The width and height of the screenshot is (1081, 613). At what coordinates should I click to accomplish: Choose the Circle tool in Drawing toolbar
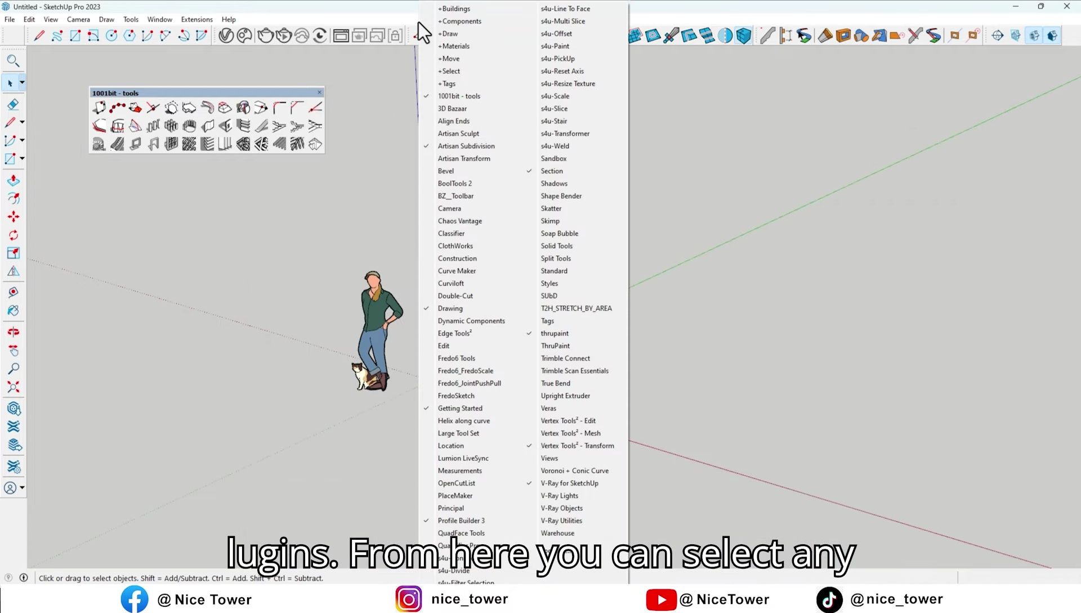111,36
